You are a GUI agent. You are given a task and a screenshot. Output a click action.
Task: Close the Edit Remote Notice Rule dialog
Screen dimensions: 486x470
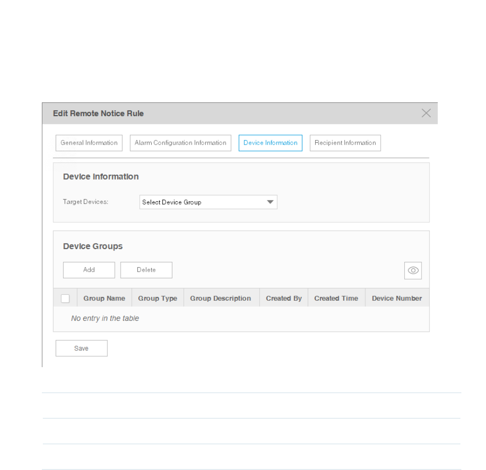coord(426,113)
